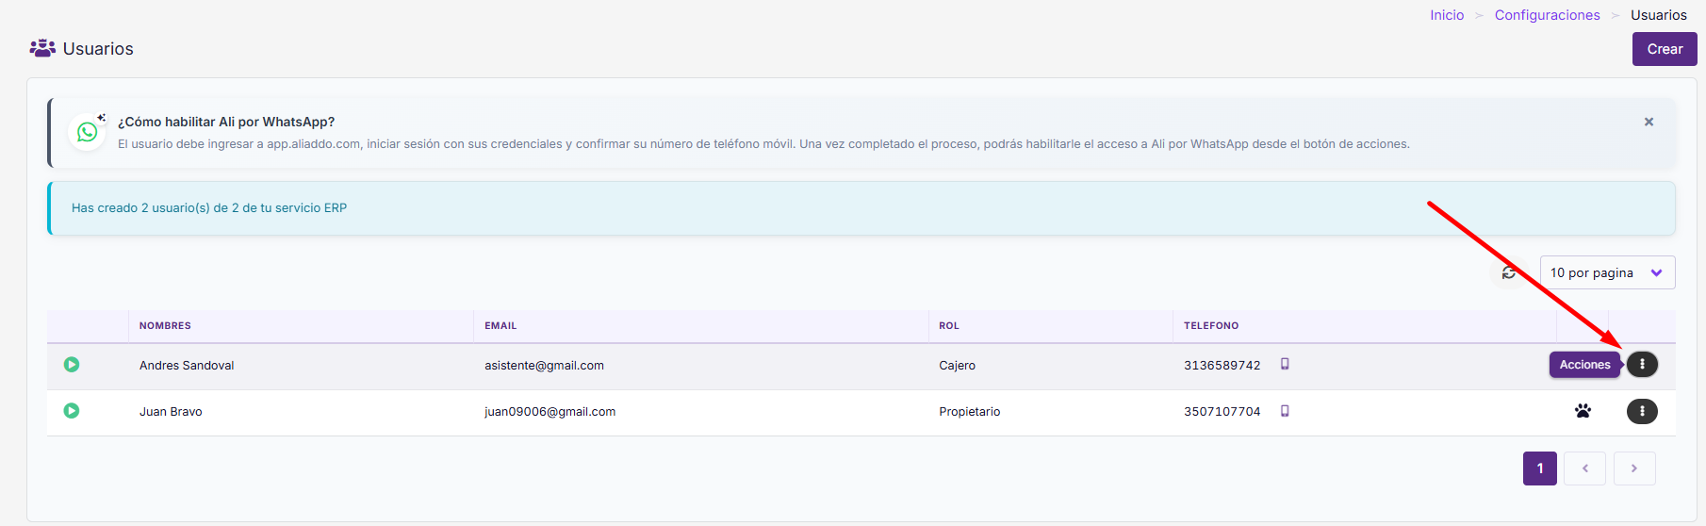This screenshot has height=526, width=1706.
Task: Sort by the NOMBRES column header
Action: pyautogui.click(x=165, y=326)
